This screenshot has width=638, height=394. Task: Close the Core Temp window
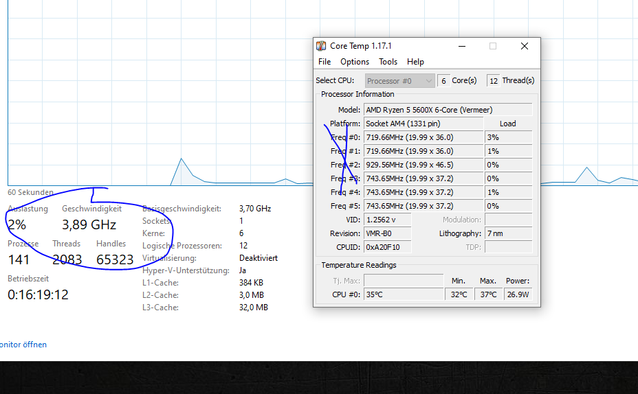pyautogui.click(x=525, y=46)
